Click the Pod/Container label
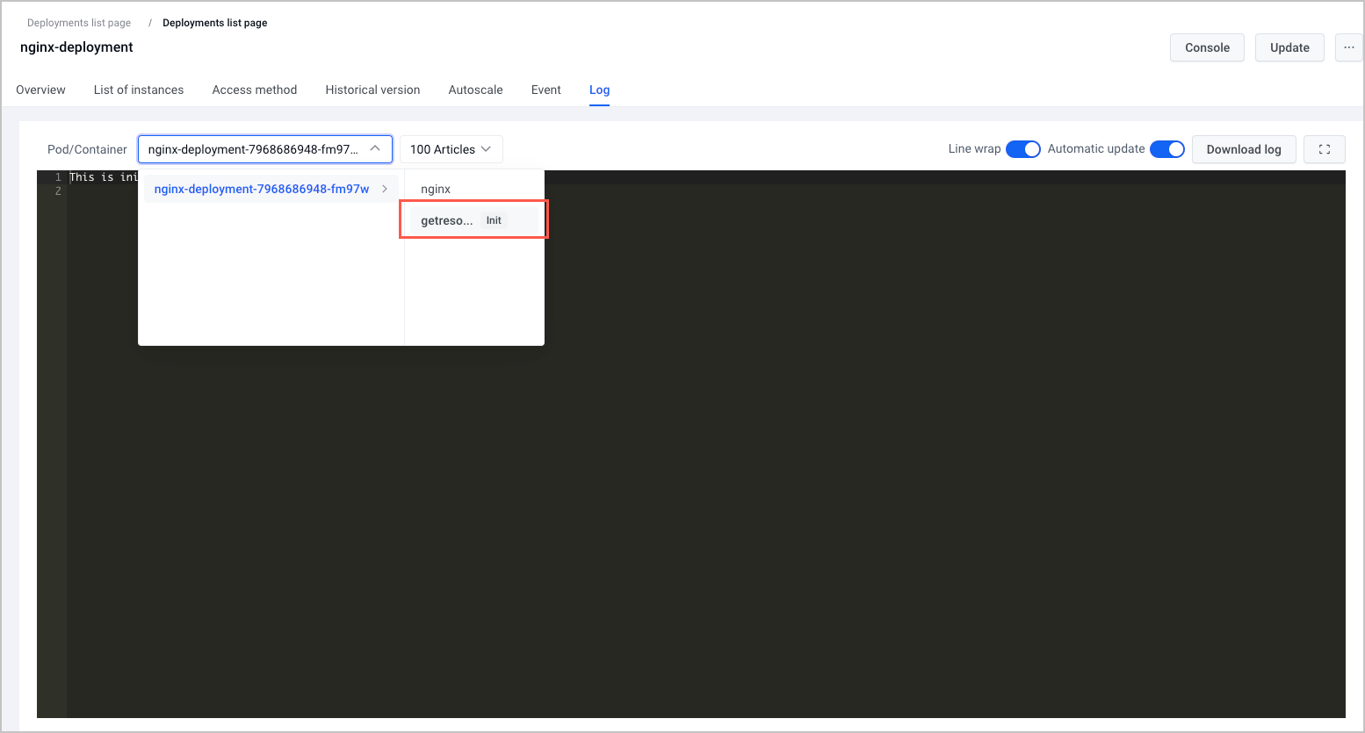1365x733 pixels. pos(87,149)
